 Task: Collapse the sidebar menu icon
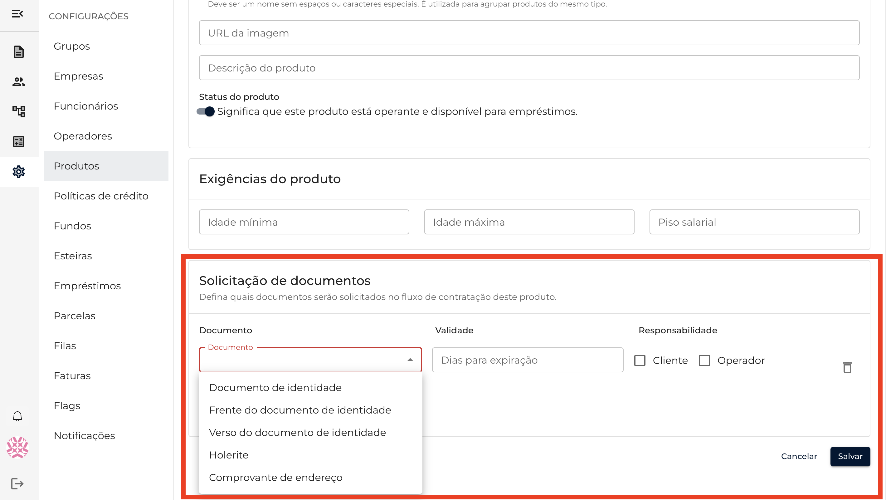[x=17, y=14]
